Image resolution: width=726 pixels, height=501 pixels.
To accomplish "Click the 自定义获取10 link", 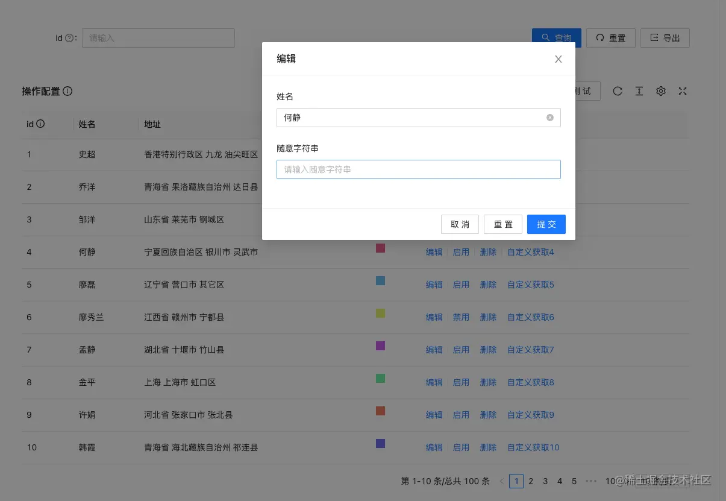I will pyautogui.click(x=533, y=447).
